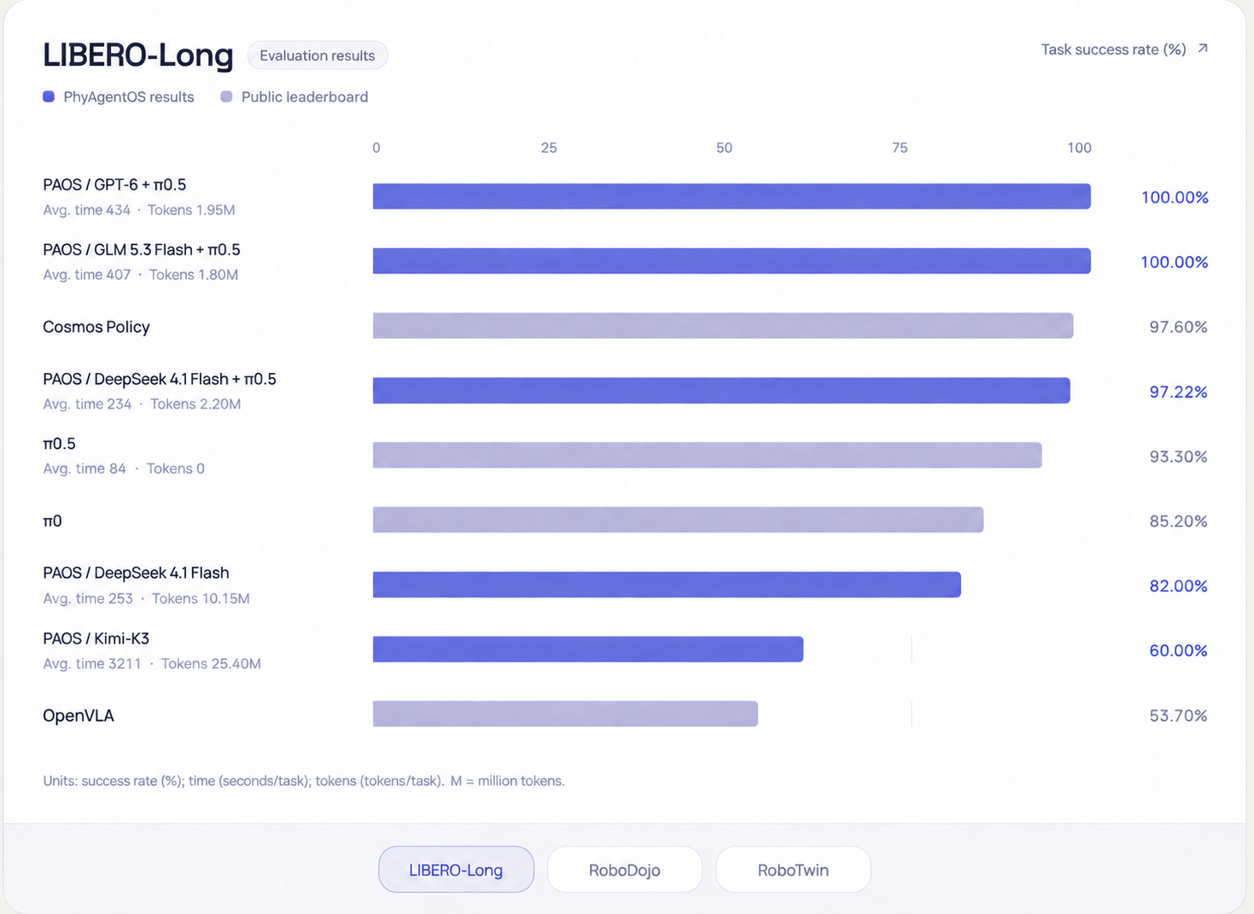Click Avg. time 3211 · Tokens 25.40M

pos(152,663)
